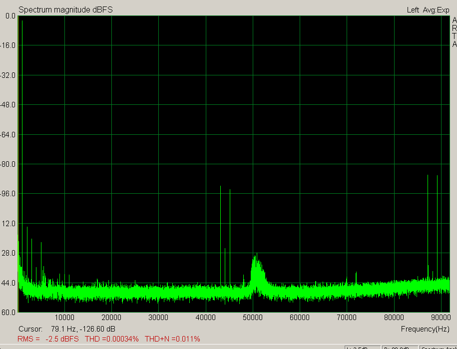457x349 pixels.
Task: Click the 50000 frequency axis label
Action: pos(253,318)
